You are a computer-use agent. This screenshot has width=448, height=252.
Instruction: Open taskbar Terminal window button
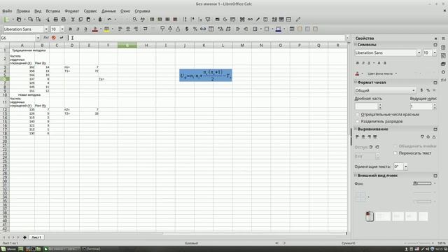[92, 249]
